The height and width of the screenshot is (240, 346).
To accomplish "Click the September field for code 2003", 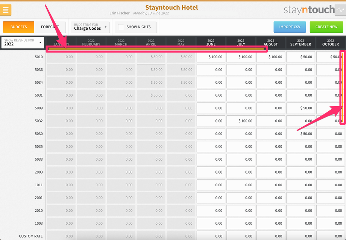I will click(x=300, y=172).
